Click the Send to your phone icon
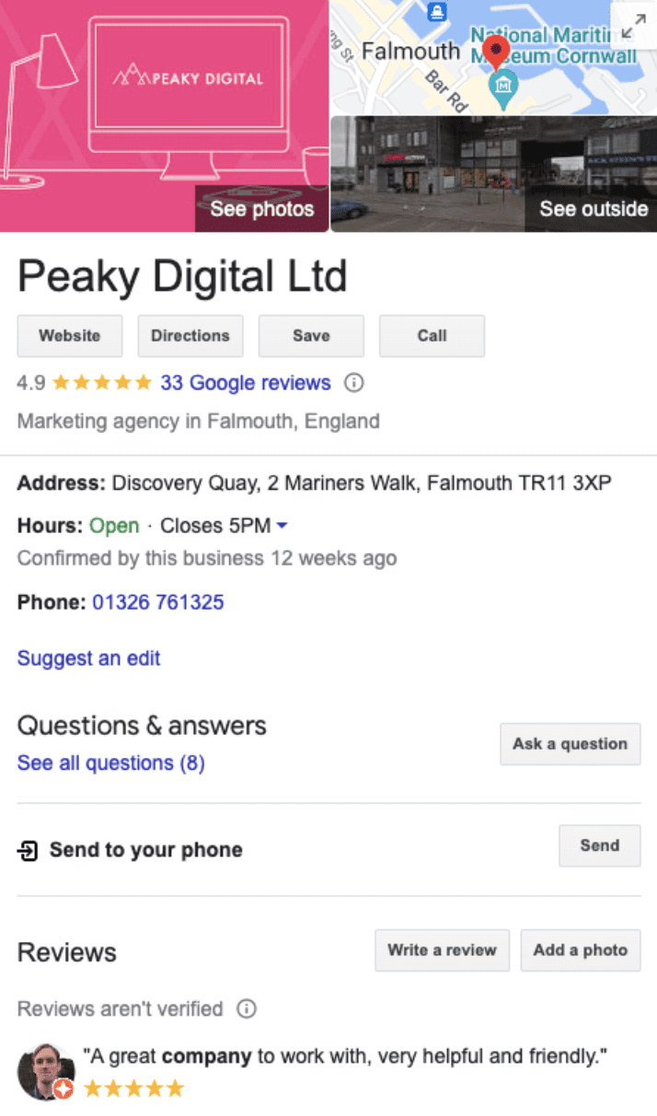Screen dimensions: 657x1116 tap(29, 851)
